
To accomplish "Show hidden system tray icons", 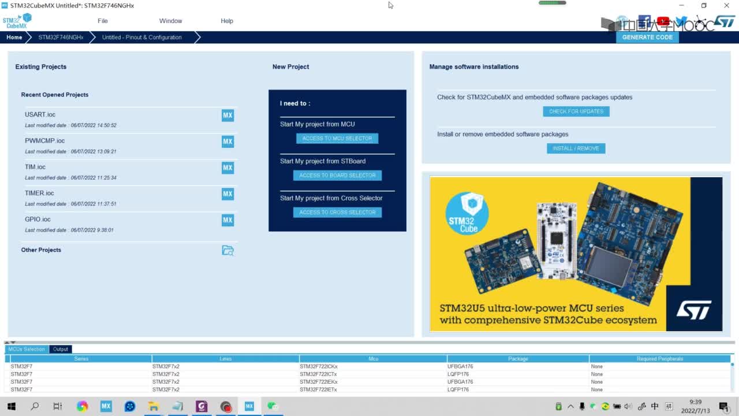I will click(571, 406).
